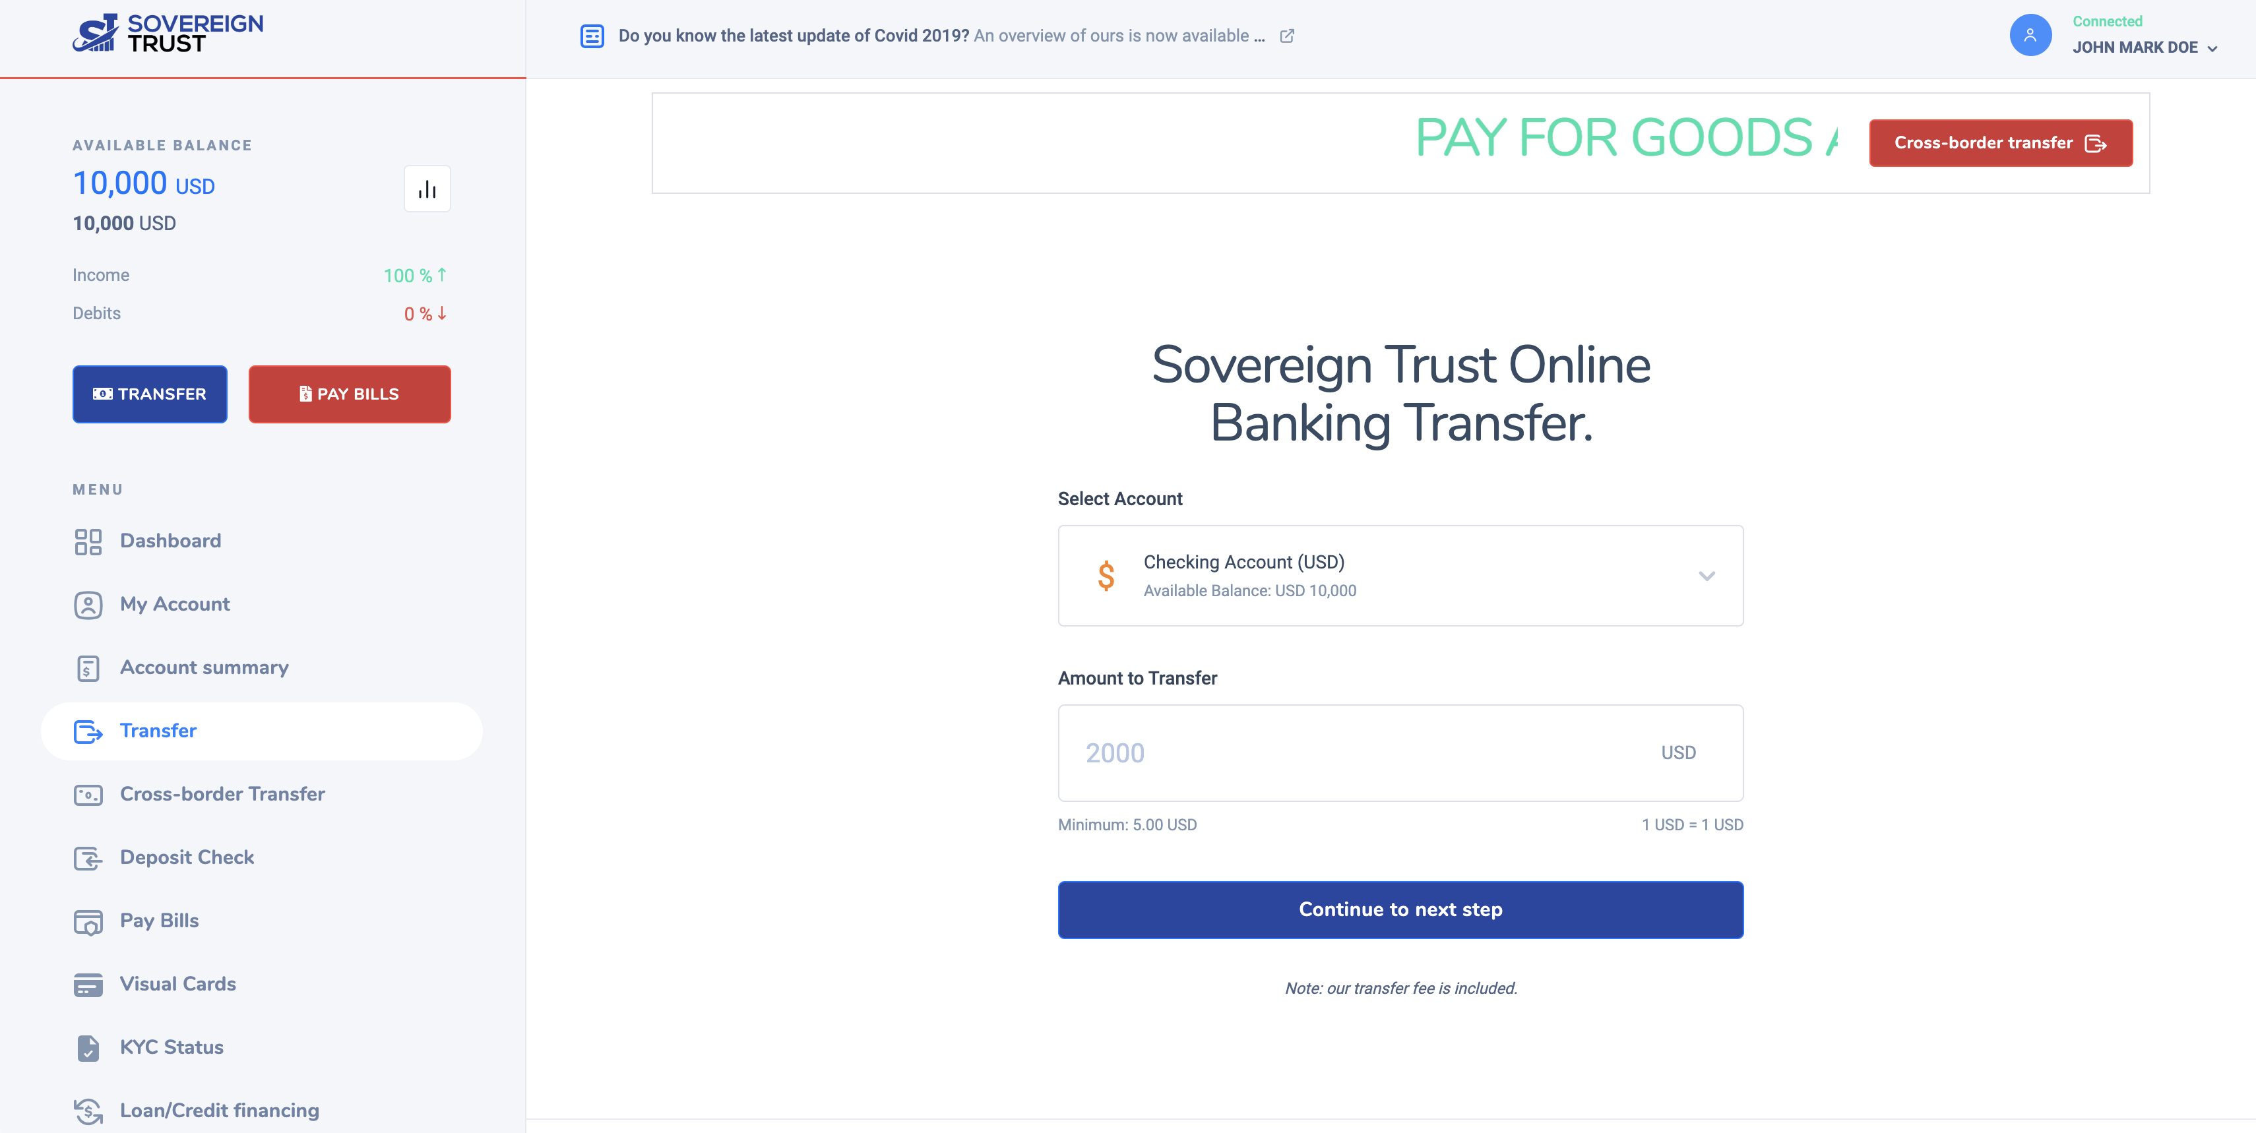The image size is (2256, 1133).
Task: Click the Deposit Check icon
Action: [x=88, y=858]
